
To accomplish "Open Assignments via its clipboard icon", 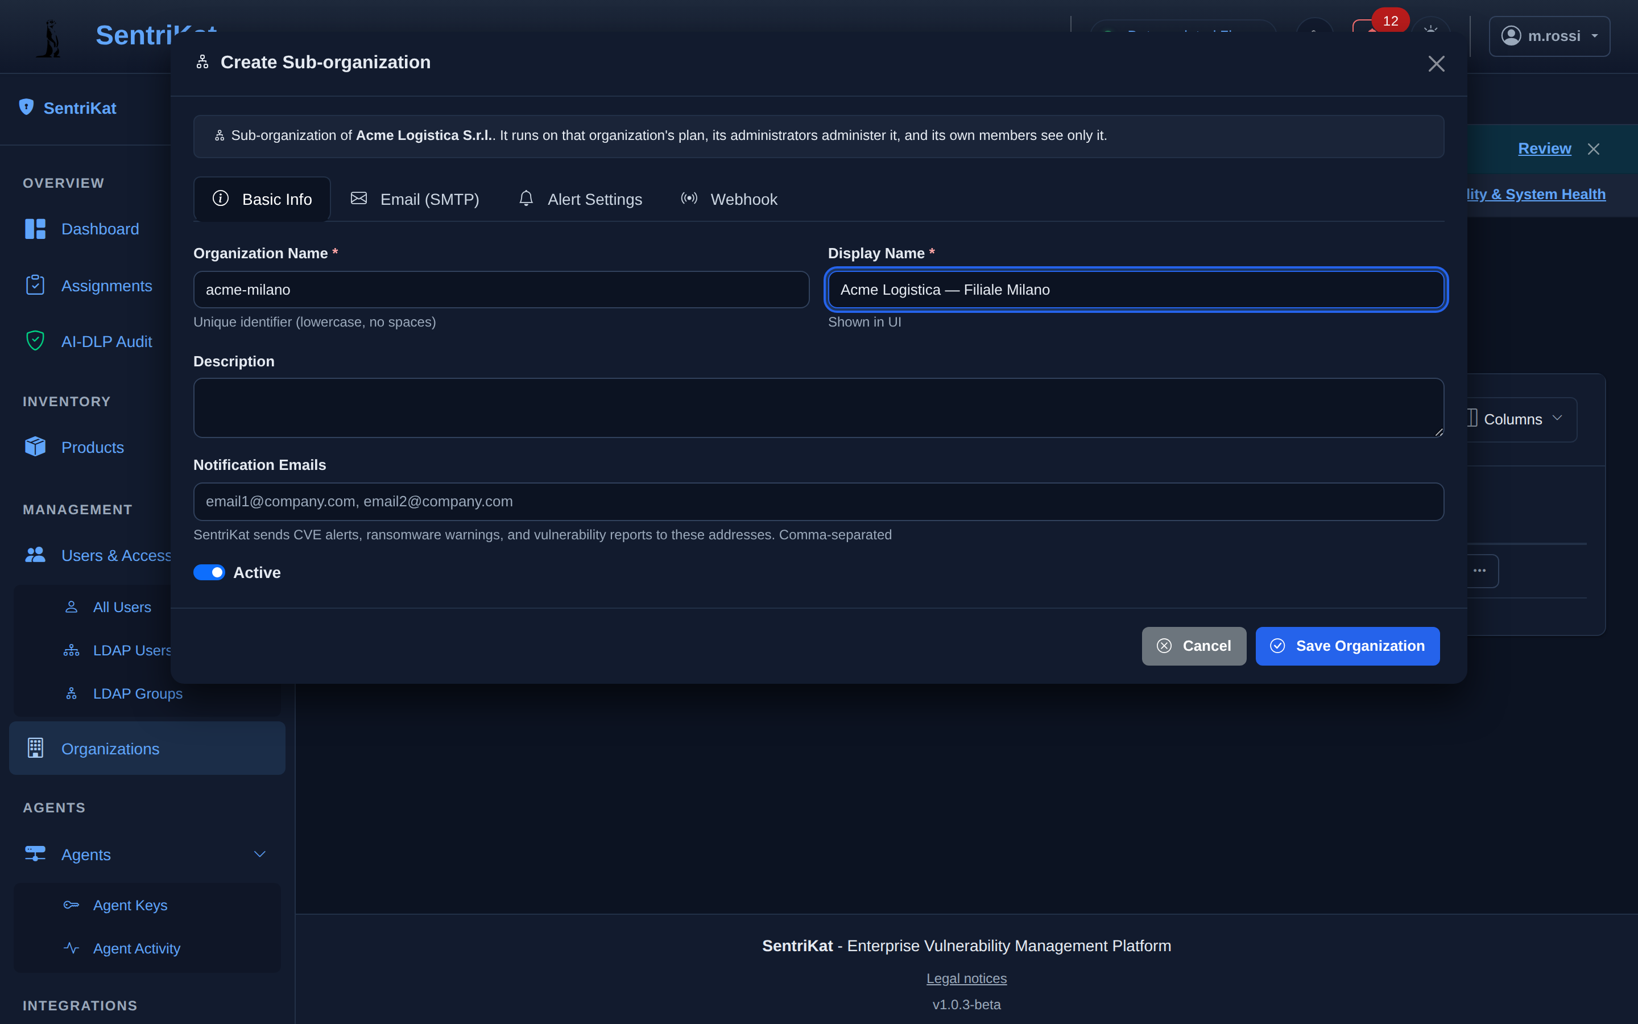I will tap(35, 285).
